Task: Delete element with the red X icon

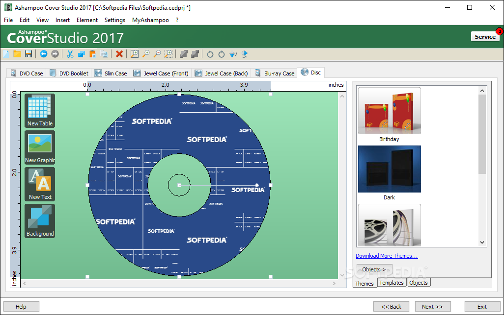Action: point(119,54)
